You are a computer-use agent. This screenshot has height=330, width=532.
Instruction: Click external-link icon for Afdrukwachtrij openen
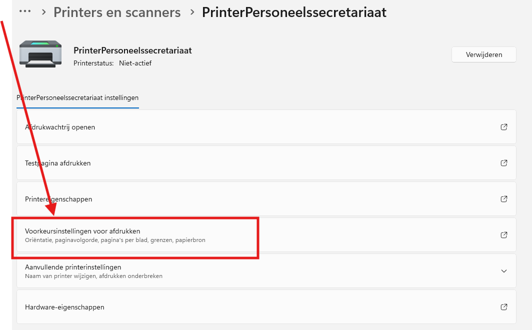coord(504,127)
